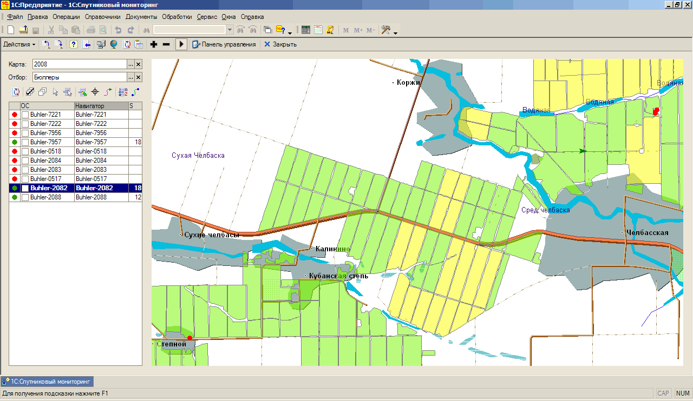Open the calendar icon
Viewport: 693px width, 401px height.
318,30
